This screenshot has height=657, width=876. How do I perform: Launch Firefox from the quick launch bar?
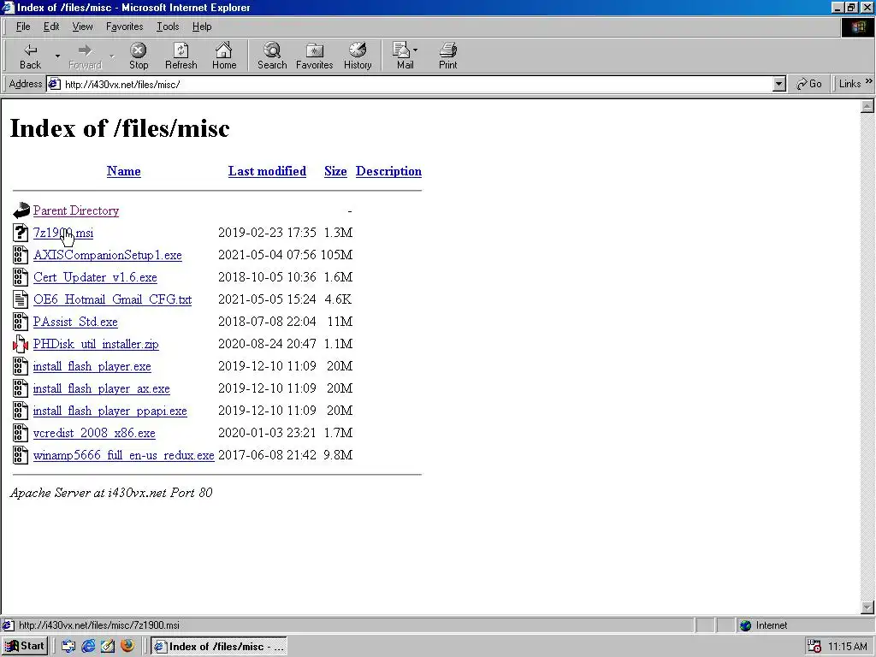tap(127, 646)
